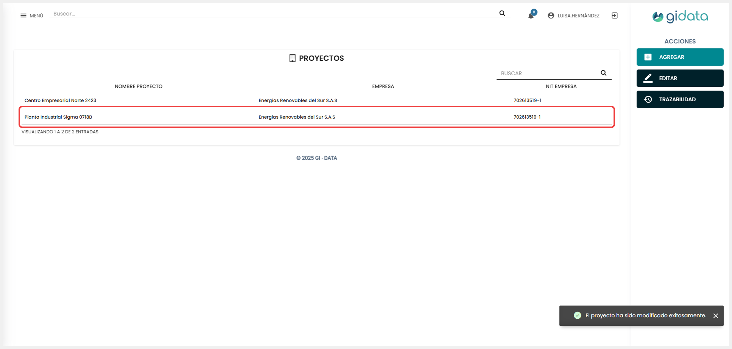Select the Planta Industrial Sigma 0718B row
732x349 pixels.
58,117
